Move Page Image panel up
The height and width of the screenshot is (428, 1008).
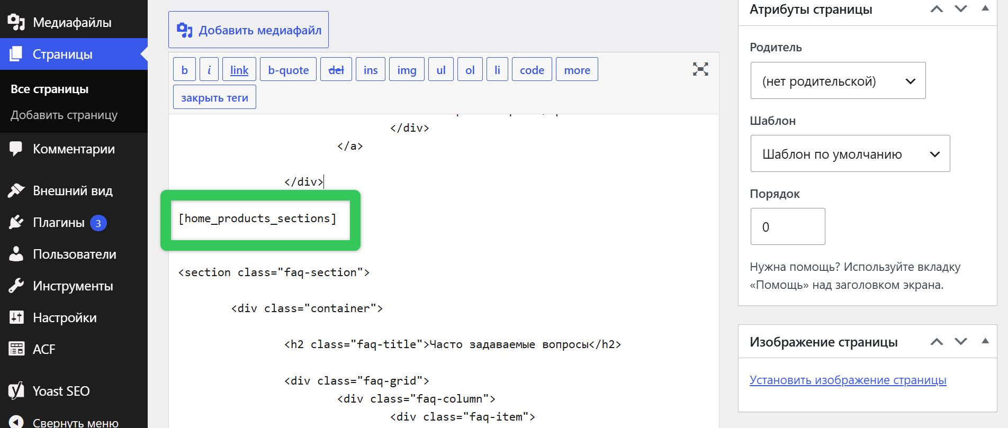click(937, 342)
